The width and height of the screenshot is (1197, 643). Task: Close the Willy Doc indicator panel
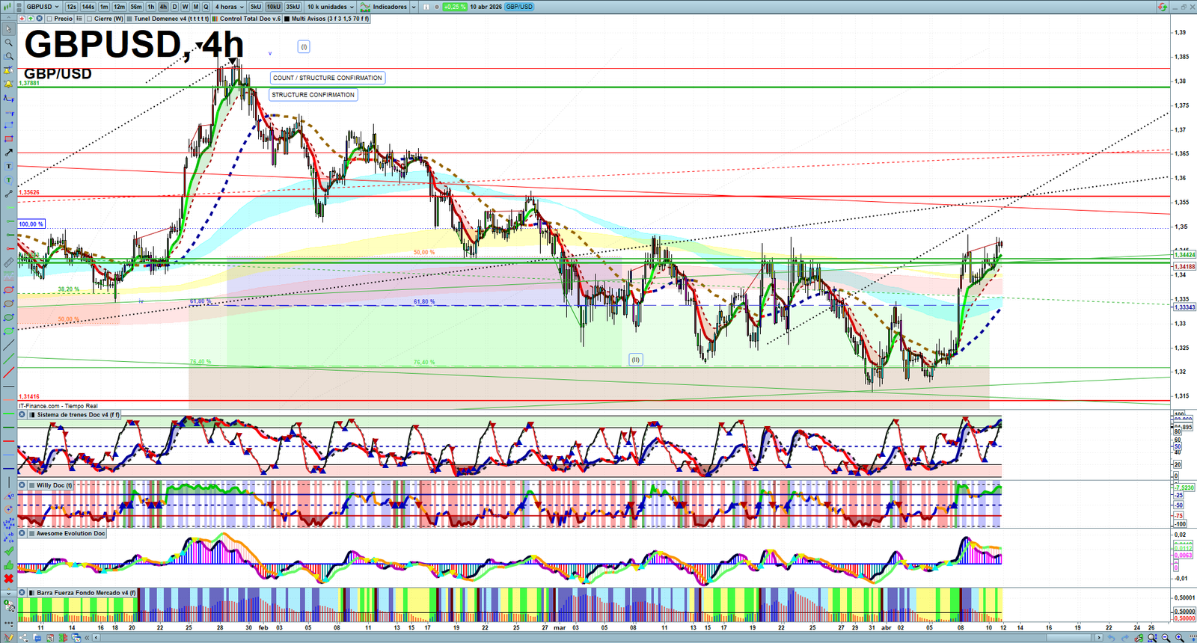pyautogui.click(x=22, y=485)
